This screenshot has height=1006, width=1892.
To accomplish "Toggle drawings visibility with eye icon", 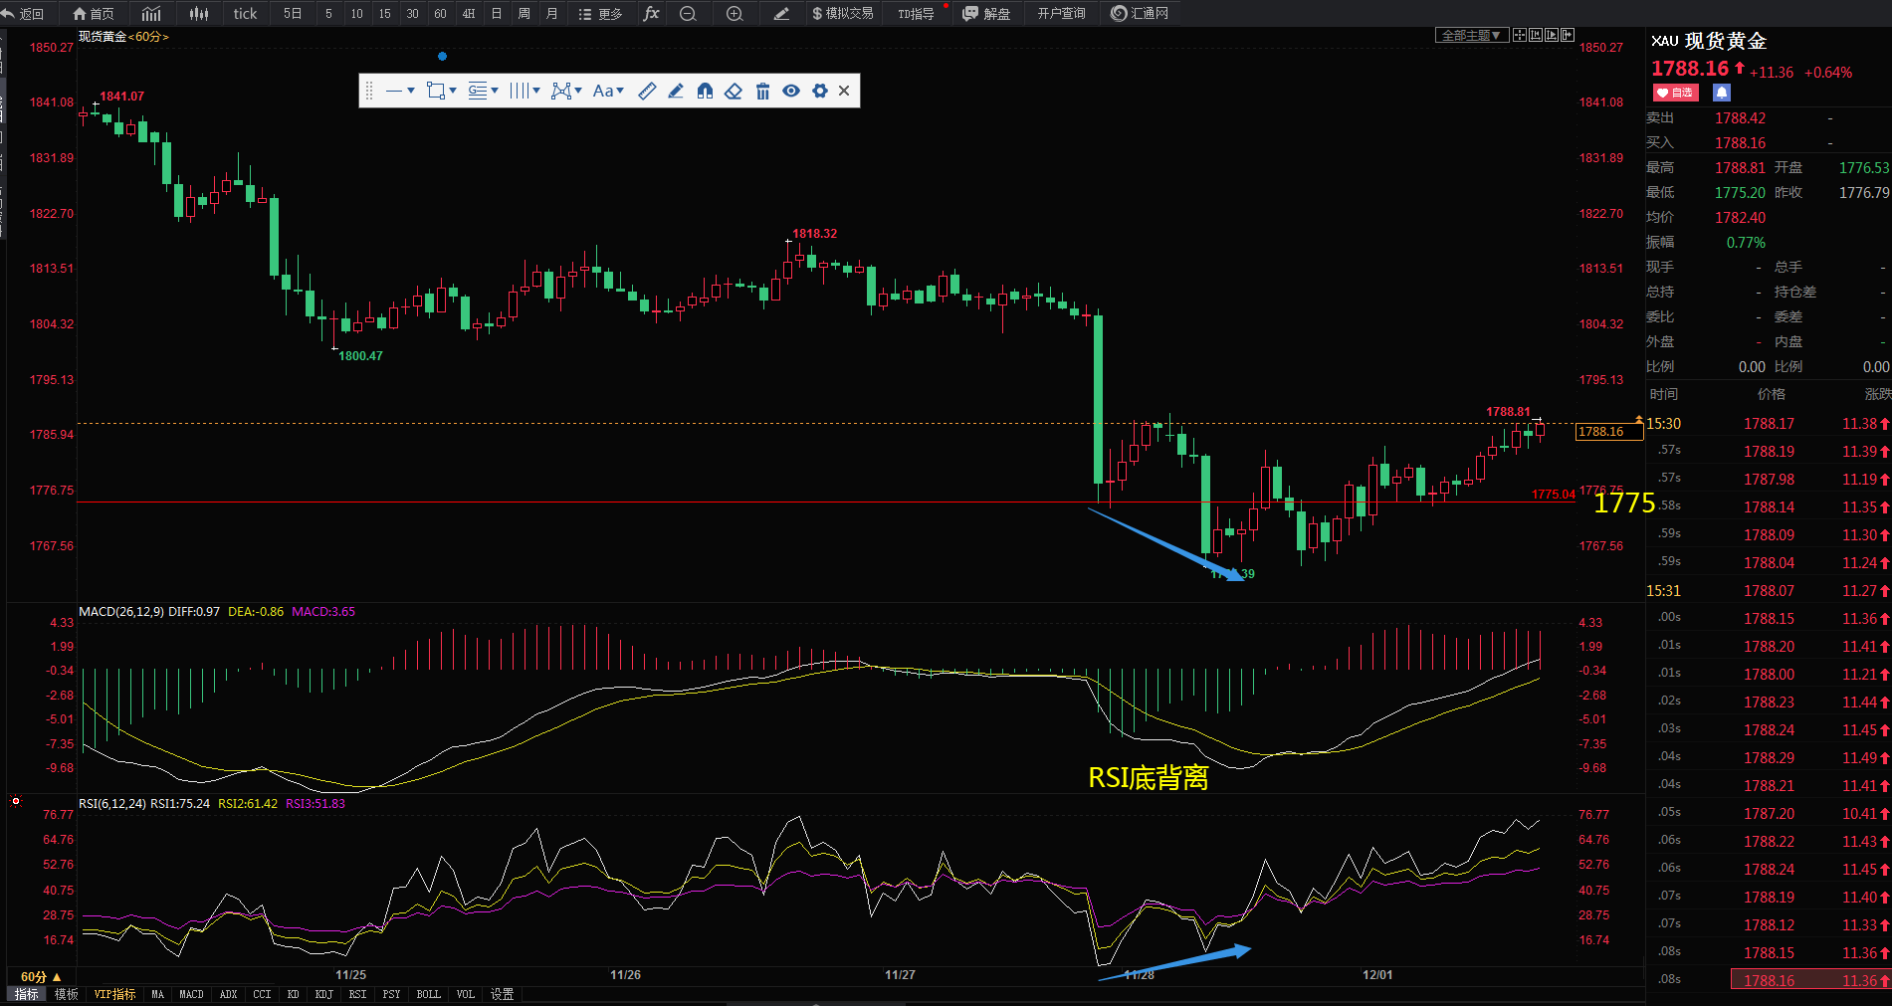I will 791,92.
